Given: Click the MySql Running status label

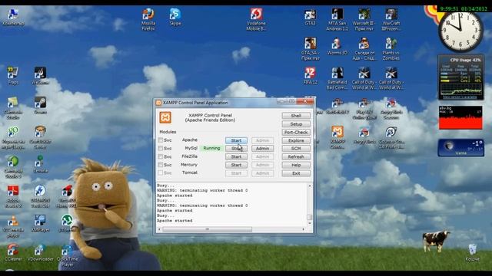Looking at the screenshot, I should point(212,148).
